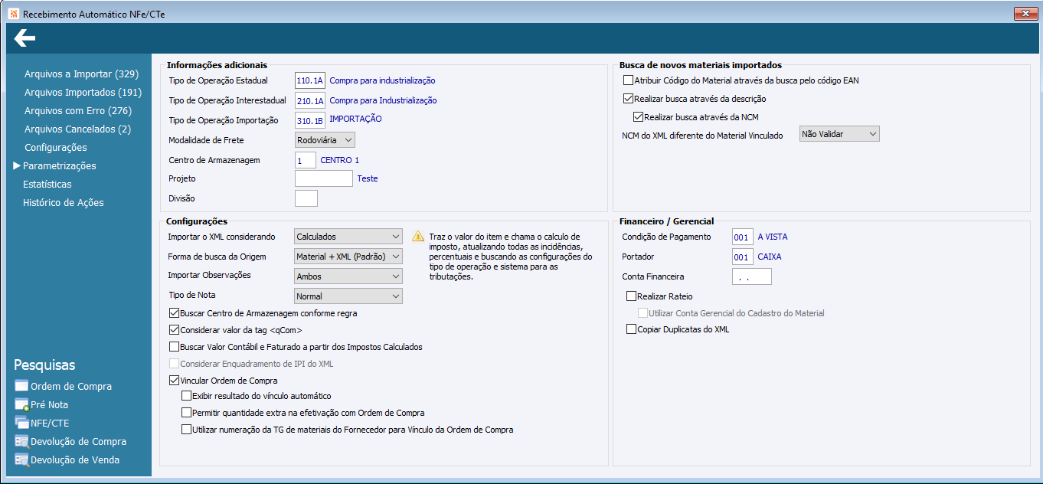Open NCM do XML diferente dropdown
The image size is (1043, 484).
pos(839,134)
